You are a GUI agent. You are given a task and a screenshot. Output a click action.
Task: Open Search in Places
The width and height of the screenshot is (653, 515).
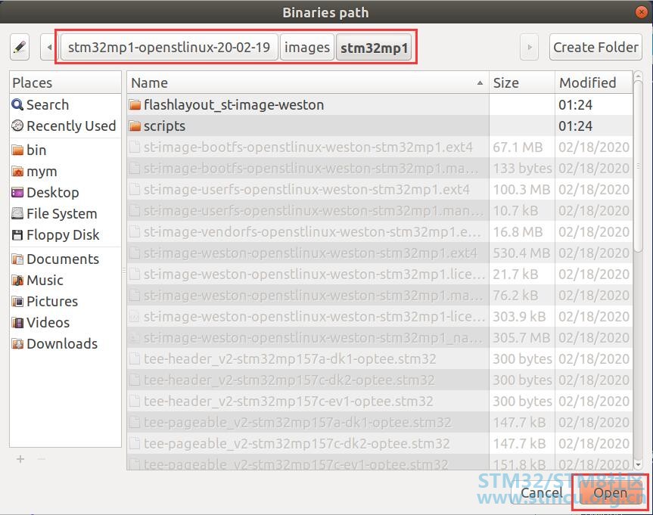(x=65, y=104)
